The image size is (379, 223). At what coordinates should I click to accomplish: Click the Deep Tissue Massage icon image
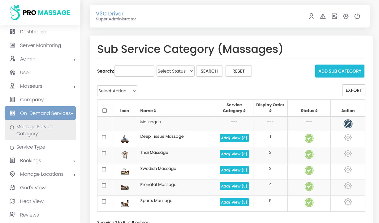click(x=125, y=139)
